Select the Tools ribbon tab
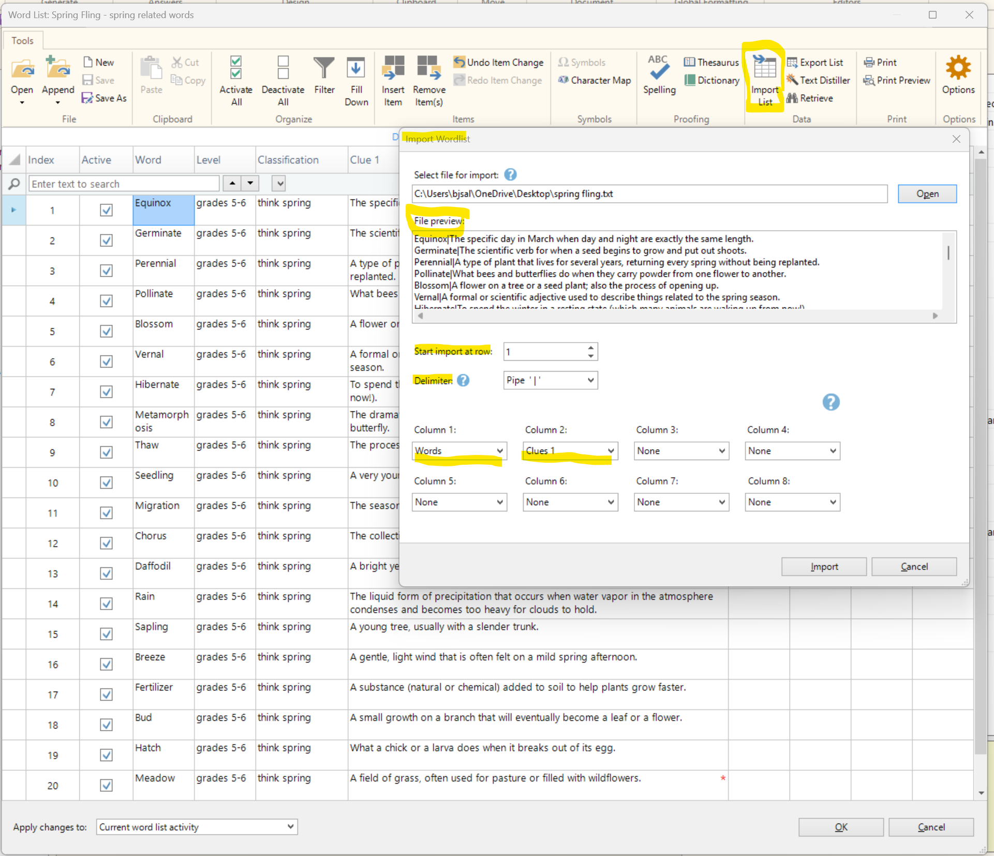The width and height of the screenshot is (994, 856). pos(22,40)
